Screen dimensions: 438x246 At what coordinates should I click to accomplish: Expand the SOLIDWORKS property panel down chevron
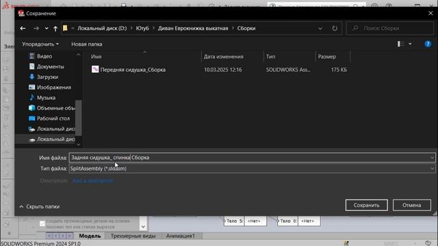click(143, 227)
